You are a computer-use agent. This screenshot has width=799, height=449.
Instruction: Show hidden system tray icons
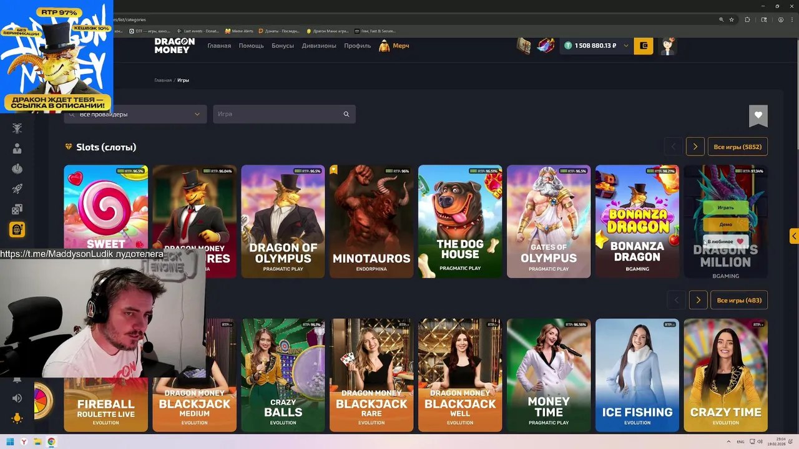[x=727, y=442]
